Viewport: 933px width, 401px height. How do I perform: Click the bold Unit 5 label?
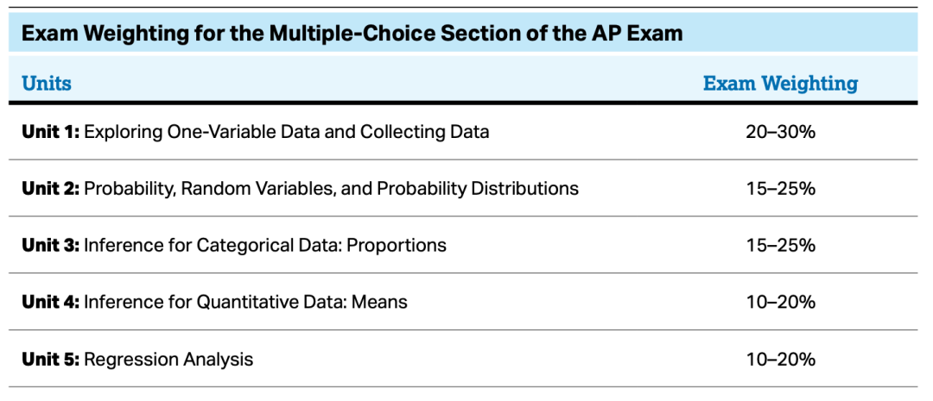pos(51,359)
